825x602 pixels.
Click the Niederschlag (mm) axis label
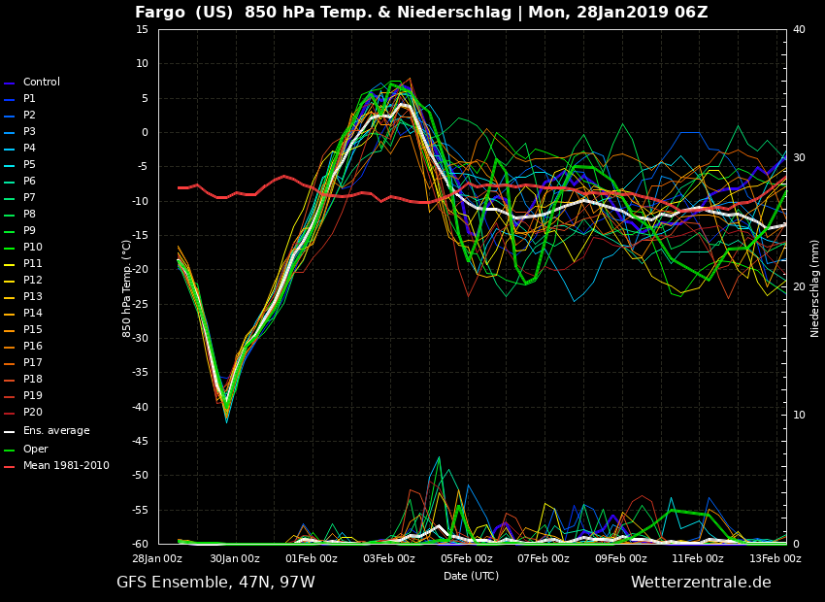[x=814, y=286]
